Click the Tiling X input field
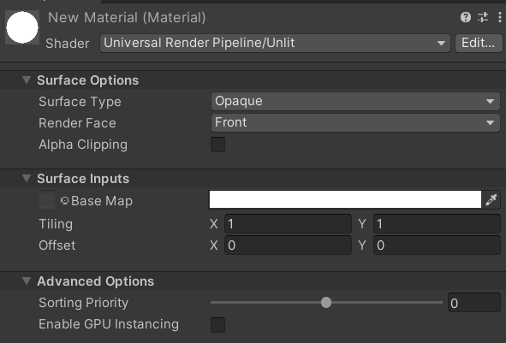Screen dimensions: 506x343 tap(288, 224)
